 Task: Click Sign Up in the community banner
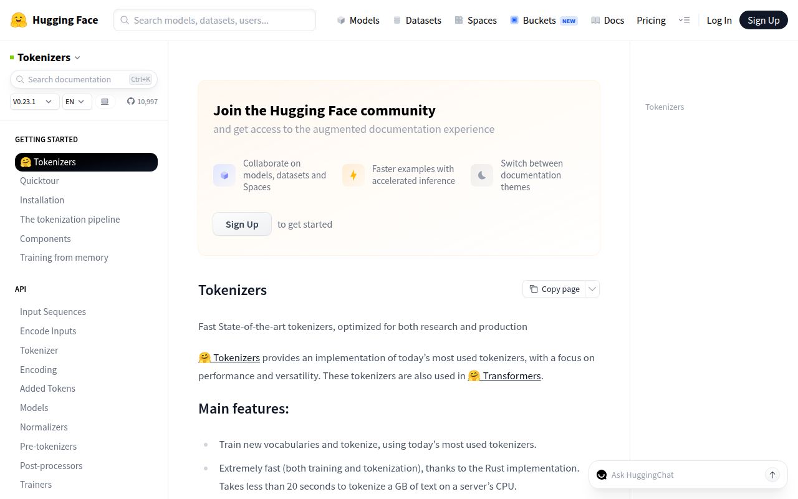click(x=242, y=224)
